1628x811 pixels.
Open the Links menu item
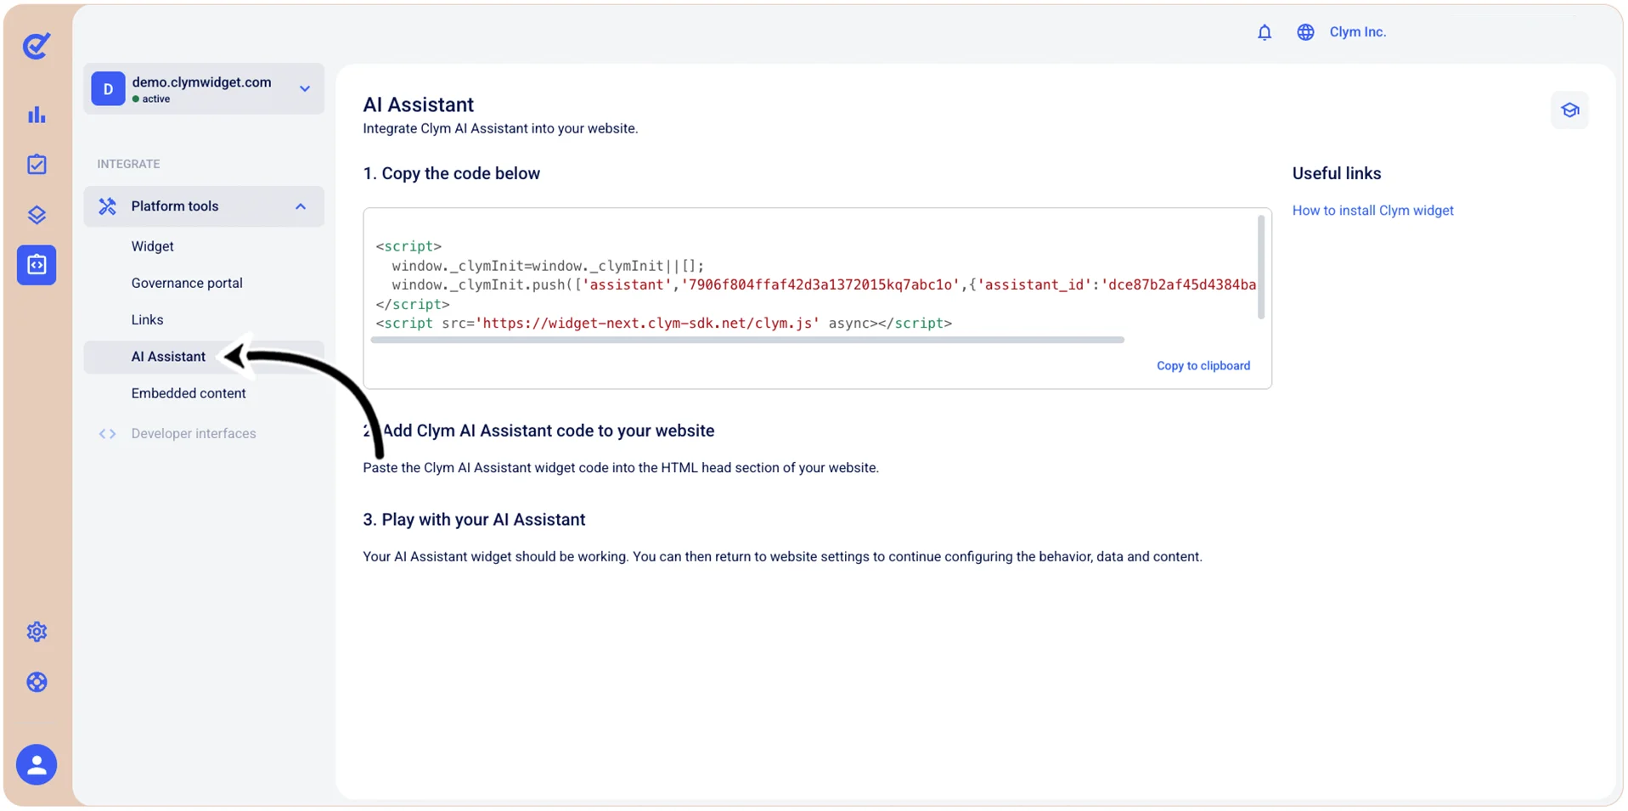click(x=147, y=320)
